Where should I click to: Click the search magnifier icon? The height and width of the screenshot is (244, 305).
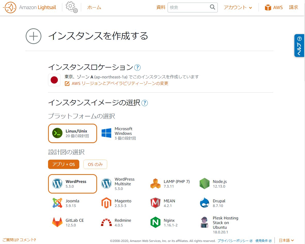click(x=212, y=7)
